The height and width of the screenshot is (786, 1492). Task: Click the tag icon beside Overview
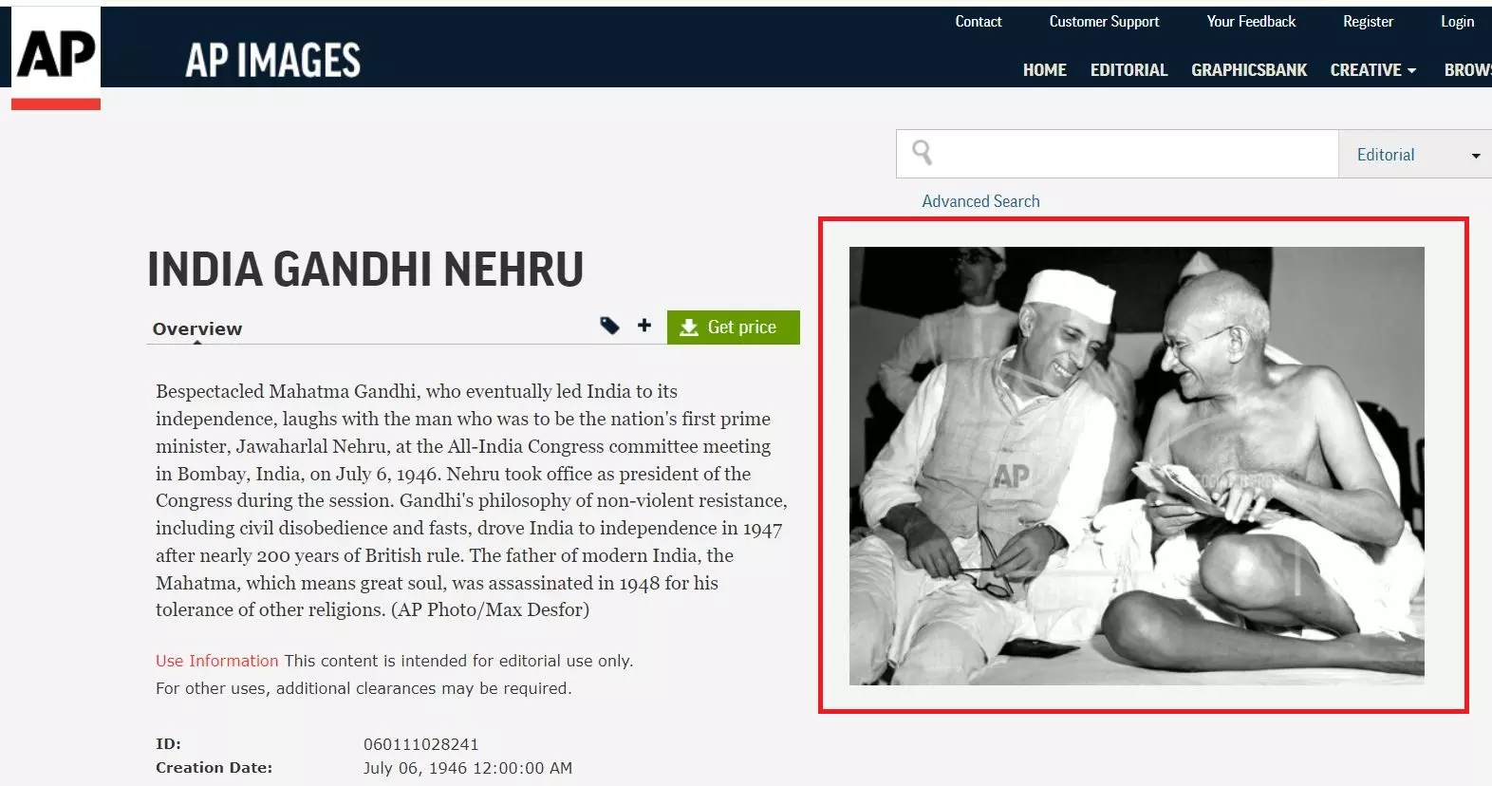(x=609, y=326)
